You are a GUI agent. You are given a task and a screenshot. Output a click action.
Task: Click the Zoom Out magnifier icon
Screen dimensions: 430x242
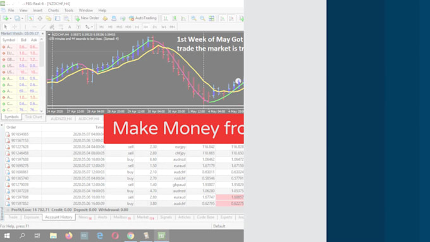[202, 18]
